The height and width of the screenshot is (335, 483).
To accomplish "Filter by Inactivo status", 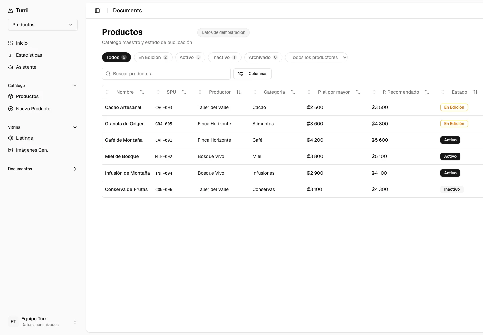I will [x=225, y=57].
